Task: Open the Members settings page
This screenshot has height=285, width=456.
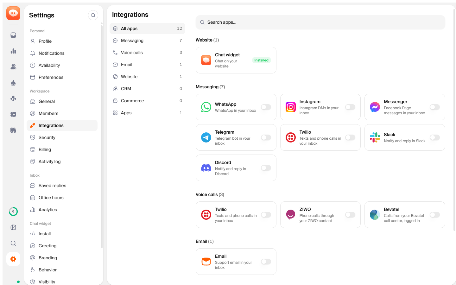Action: [62, 113]
